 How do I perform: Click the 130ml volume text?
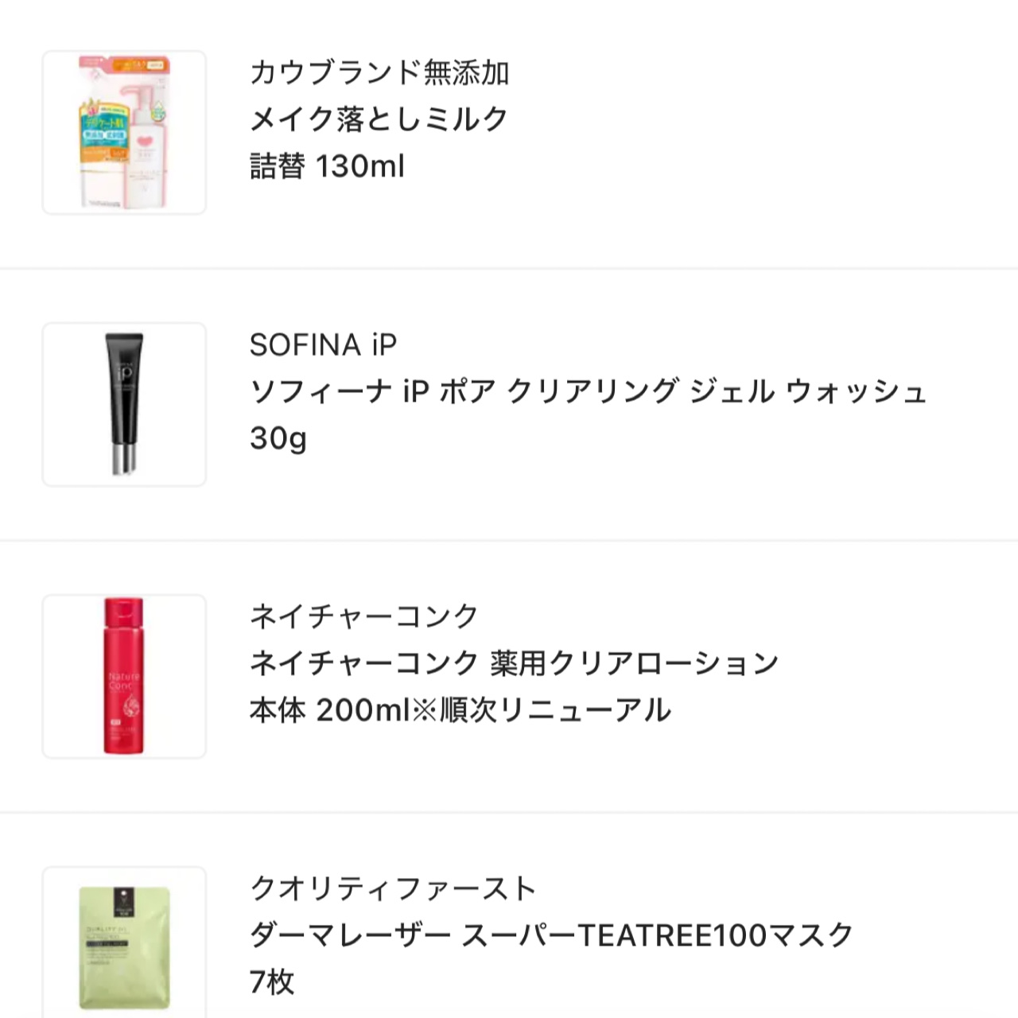click(360, 166)
